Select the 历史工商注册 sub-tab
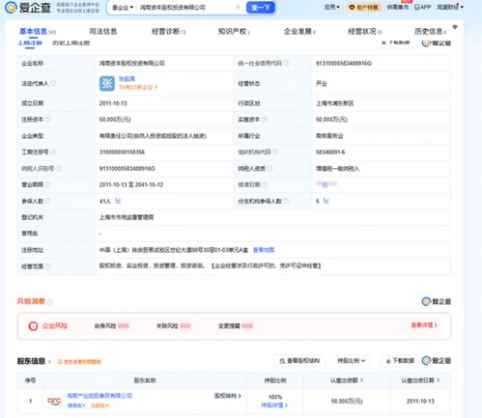The width and height of the screenshot is (482, 418). tap(71, 42)
